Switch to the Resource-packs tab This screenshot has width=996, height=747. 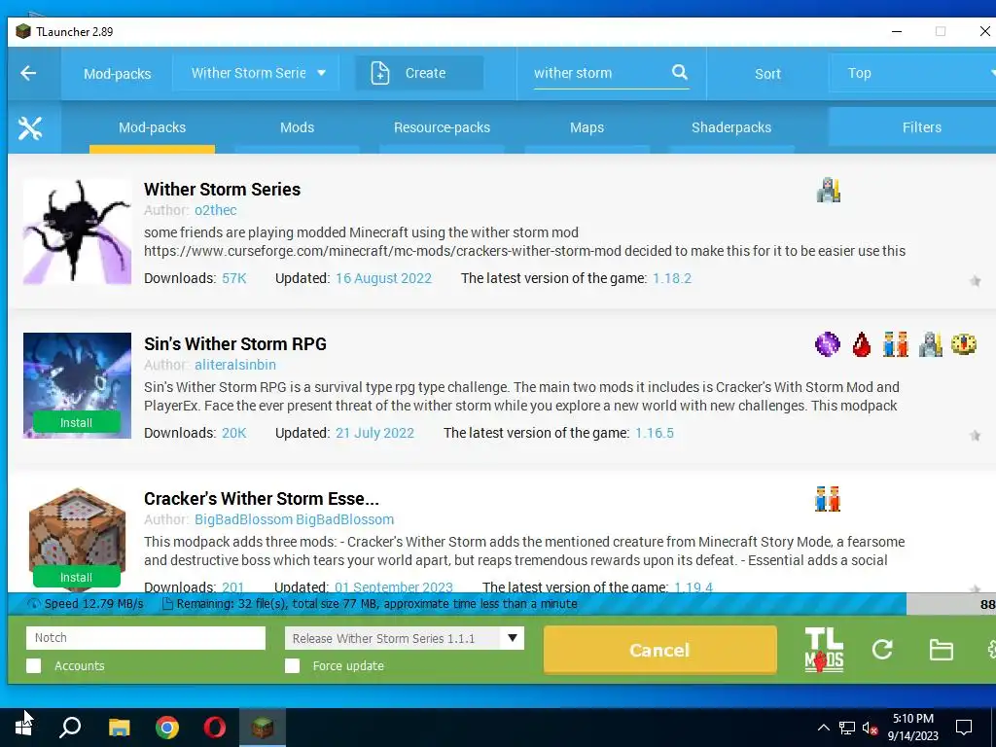443,127
